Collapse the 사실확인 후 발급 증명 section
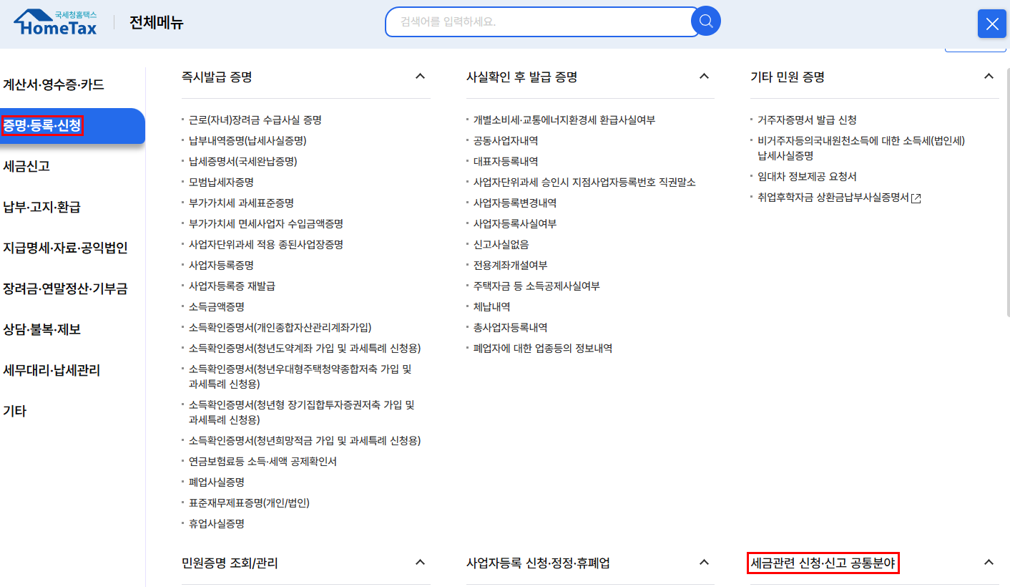 pyautogui.click(x=704, y=77)
